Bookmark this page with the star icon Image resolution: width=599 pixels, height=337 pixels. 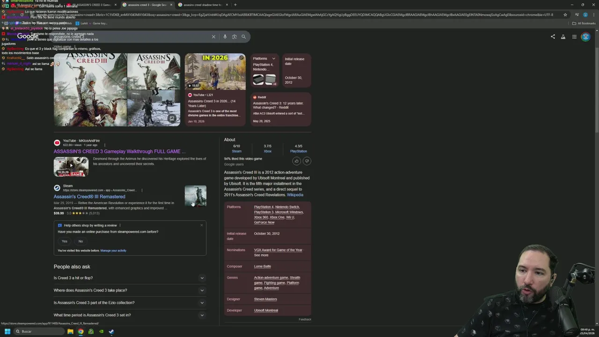tap(565, 15)
